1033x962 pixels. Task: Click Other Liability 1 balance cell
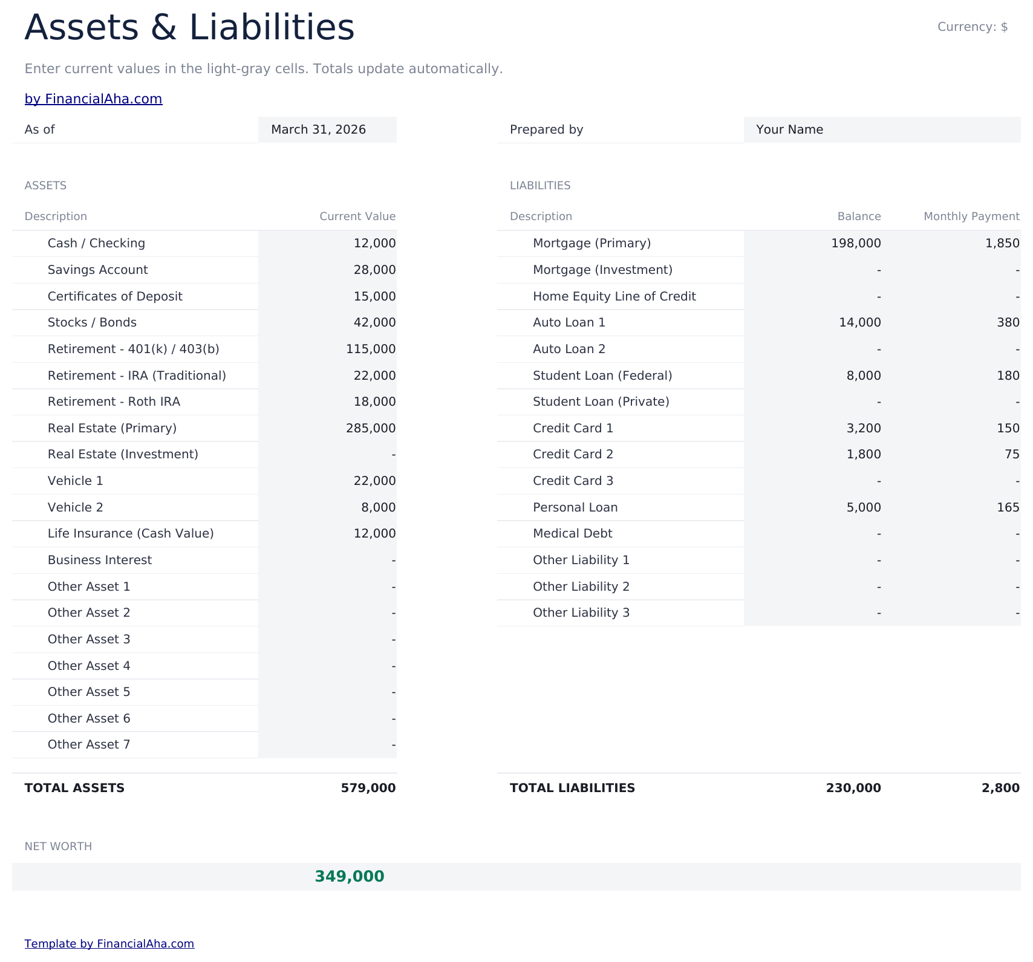813,560
